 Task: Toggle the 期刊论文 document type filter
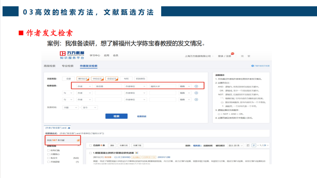tap(83, 78)
